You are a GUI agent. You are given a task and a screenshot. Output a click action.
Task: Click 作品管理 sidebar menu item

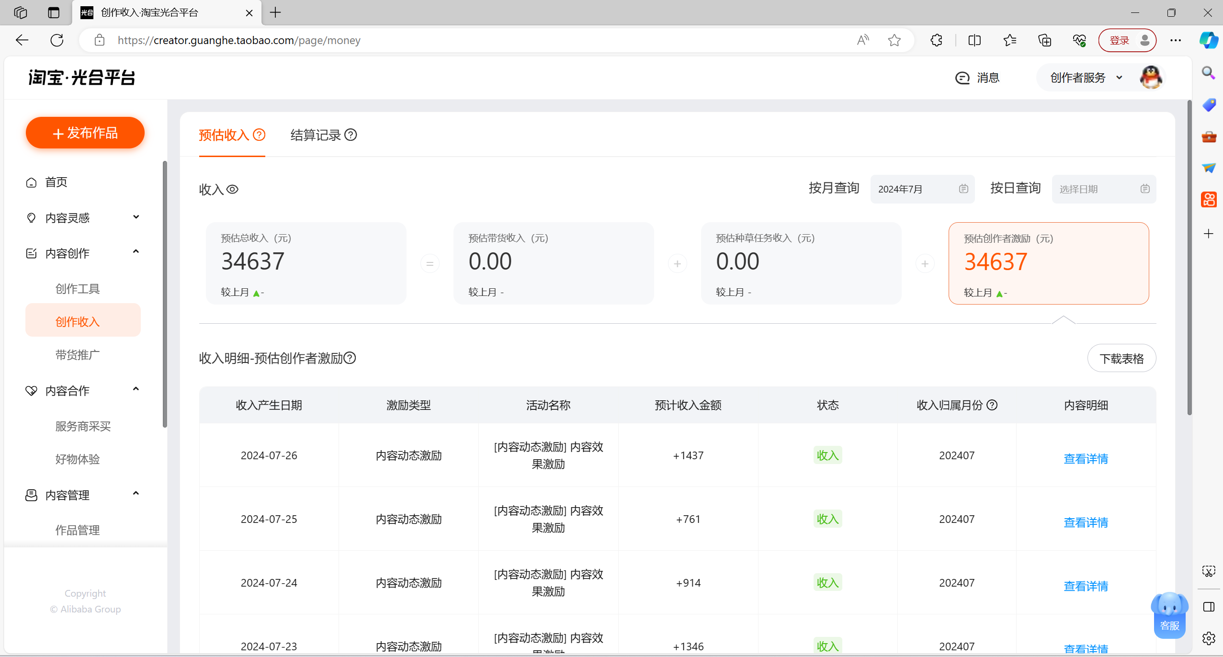(79, 530)
